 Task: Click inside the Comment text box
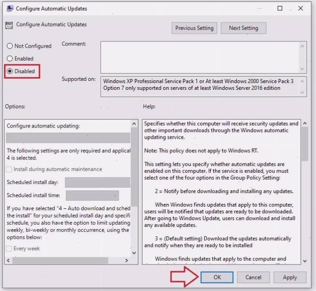pos(199,57)
